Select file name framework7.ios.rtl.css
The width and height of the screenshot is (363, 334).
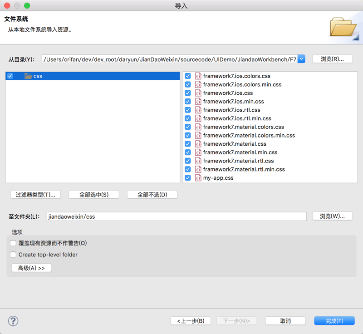coord(232,110)
